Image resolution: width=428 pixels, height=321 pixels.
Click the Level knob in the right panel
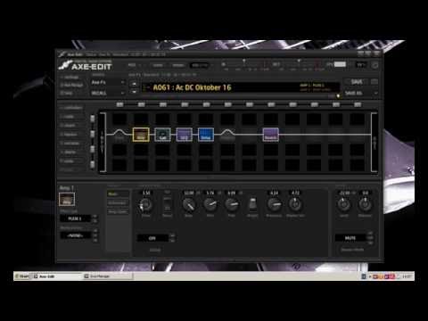(x=344, y=204)
